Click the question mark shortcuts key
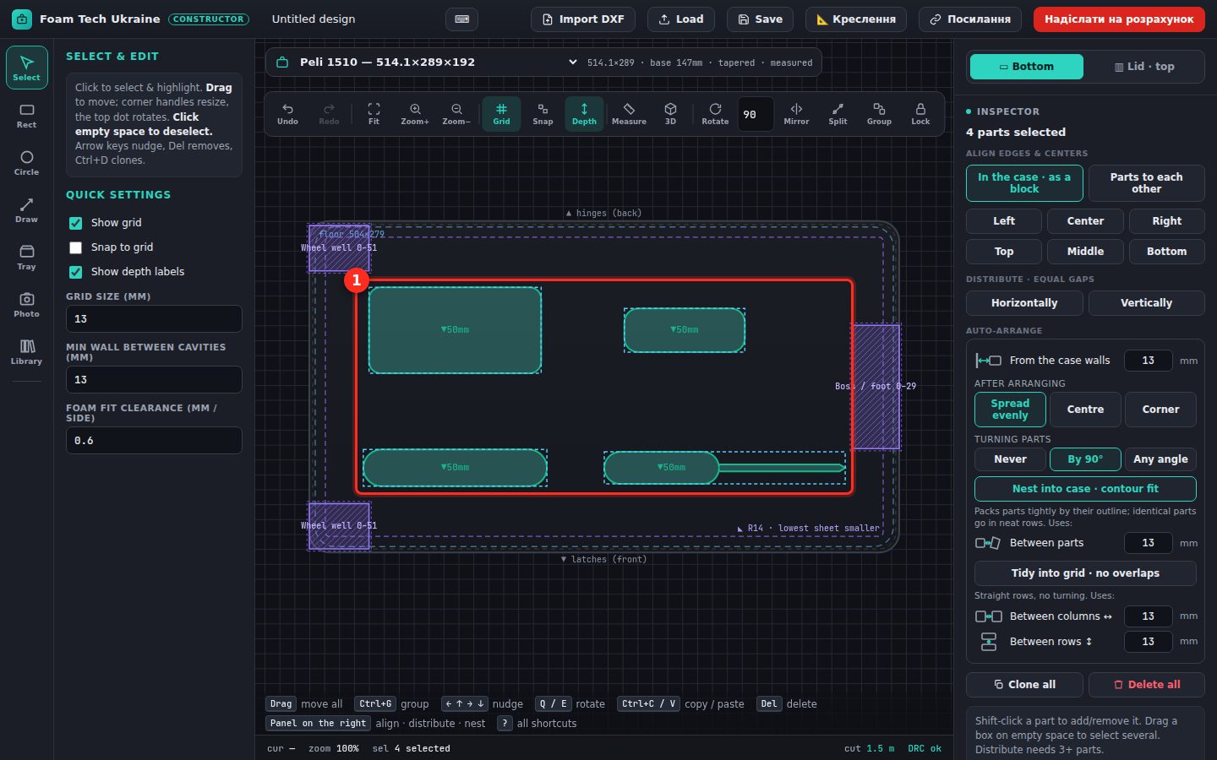Image resolution: width=1217 pixels, height=760 pixels. (x=505, y=723)
